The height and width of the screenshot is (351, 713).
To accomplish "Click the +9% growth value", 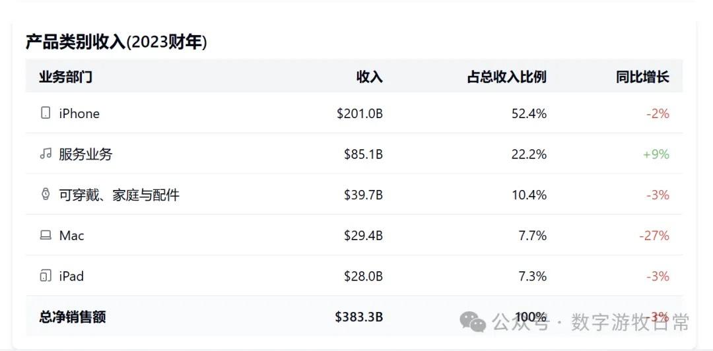I will pos(656,154).
